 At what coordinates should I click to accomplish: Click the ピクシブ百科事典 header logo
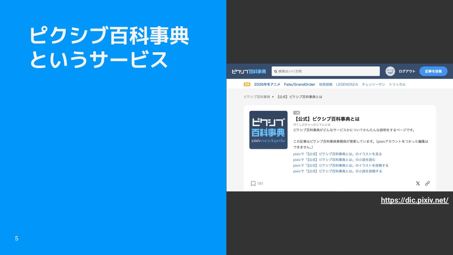coord(249,71)
